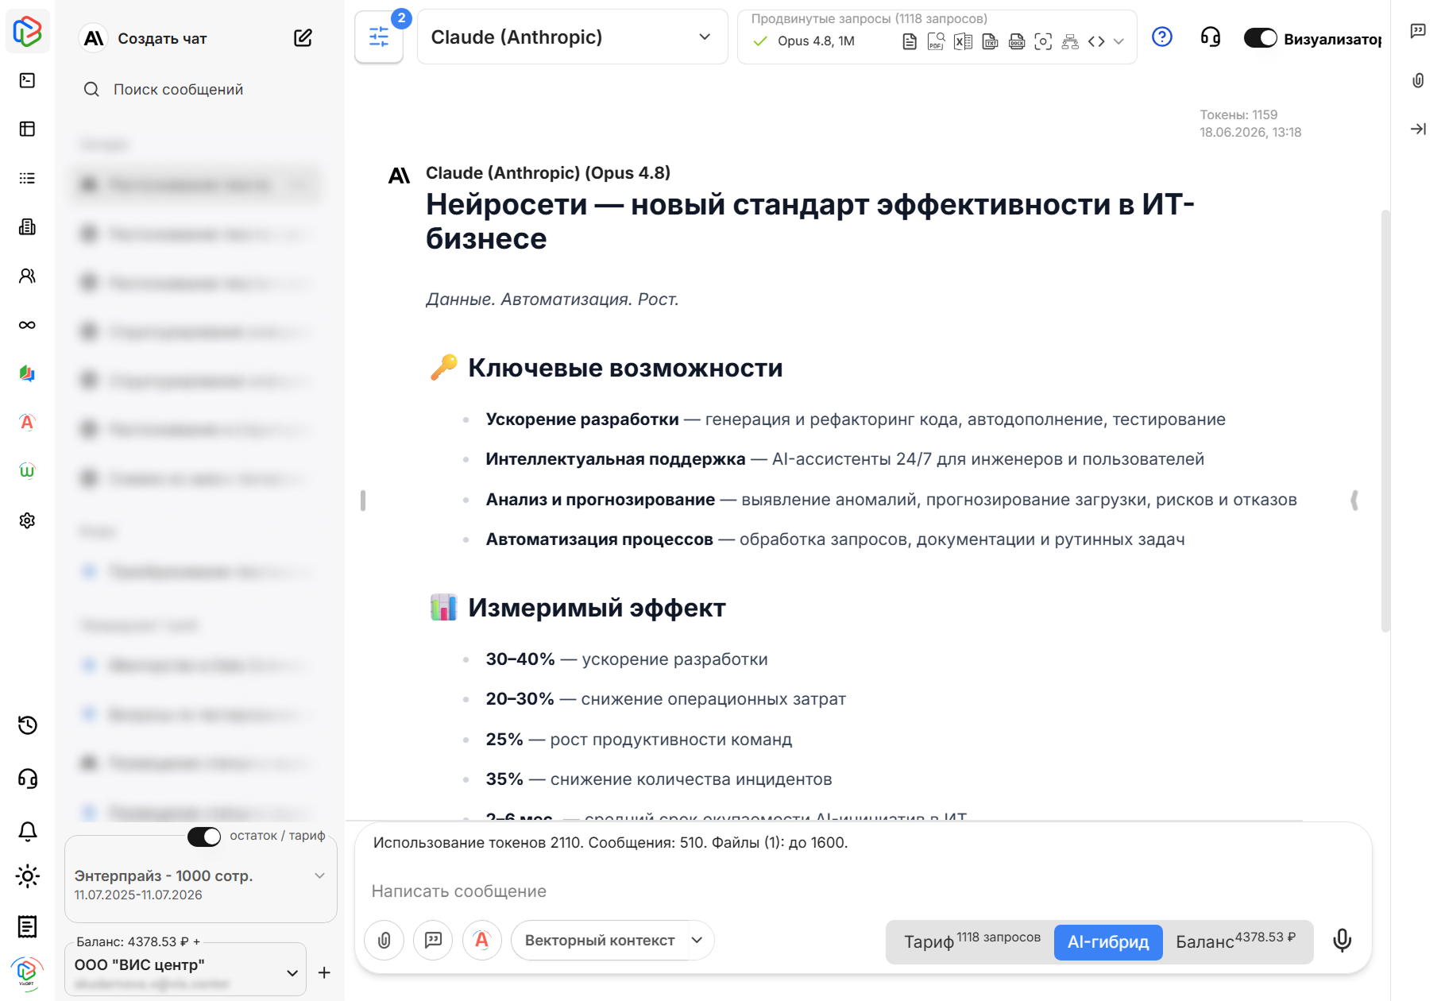Open the users icon in sidebar

(27, 276)
